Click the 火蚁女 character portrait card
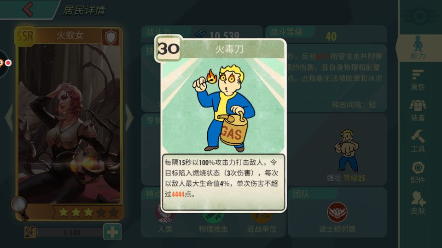The width and height of the screenshot is (442, 248). click(x=70, y=124)
